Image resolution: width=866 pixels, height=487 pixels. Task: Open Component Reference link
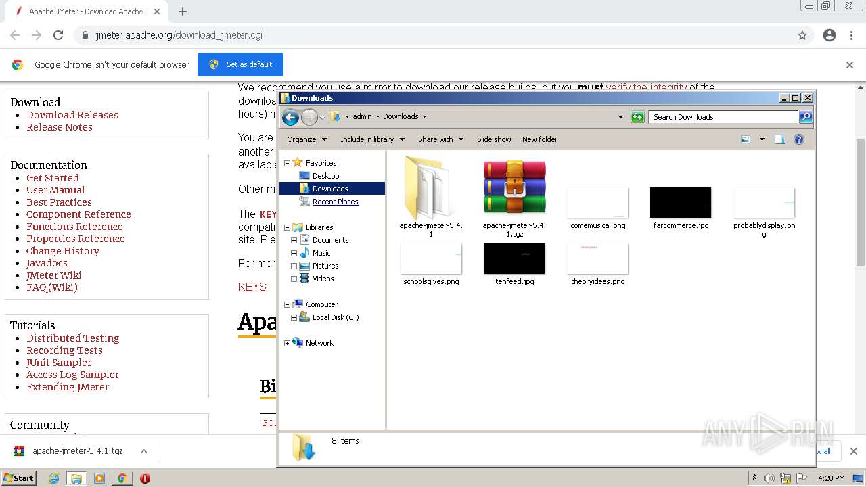click(x=78, y=214)
